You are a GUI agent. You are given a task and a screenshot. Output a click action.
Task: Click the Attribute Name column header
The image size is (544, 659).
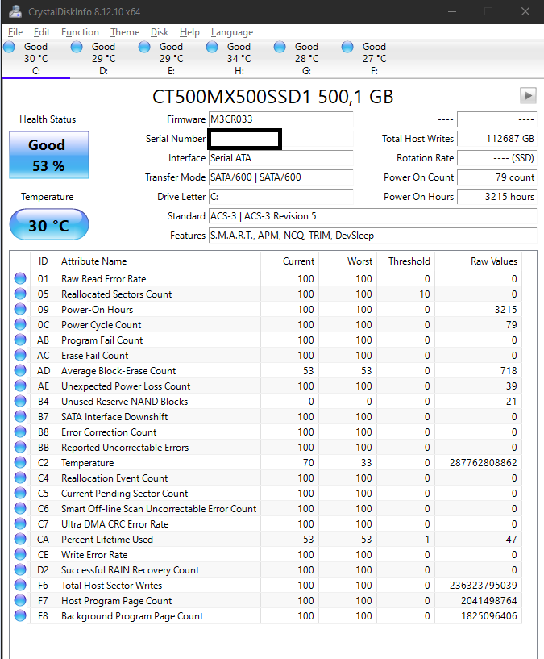pyautogui.click(x=159, y=261)
